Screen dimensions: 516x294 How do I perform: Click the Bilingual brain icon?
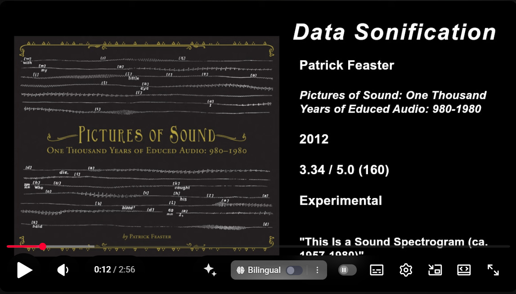pyautogui.click(x=241, y=270)
